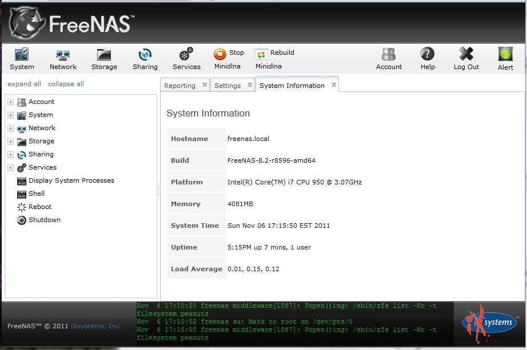Click the Load Average label cell
This screenshot has width=527, height=350.
click(x=196, y=269)
